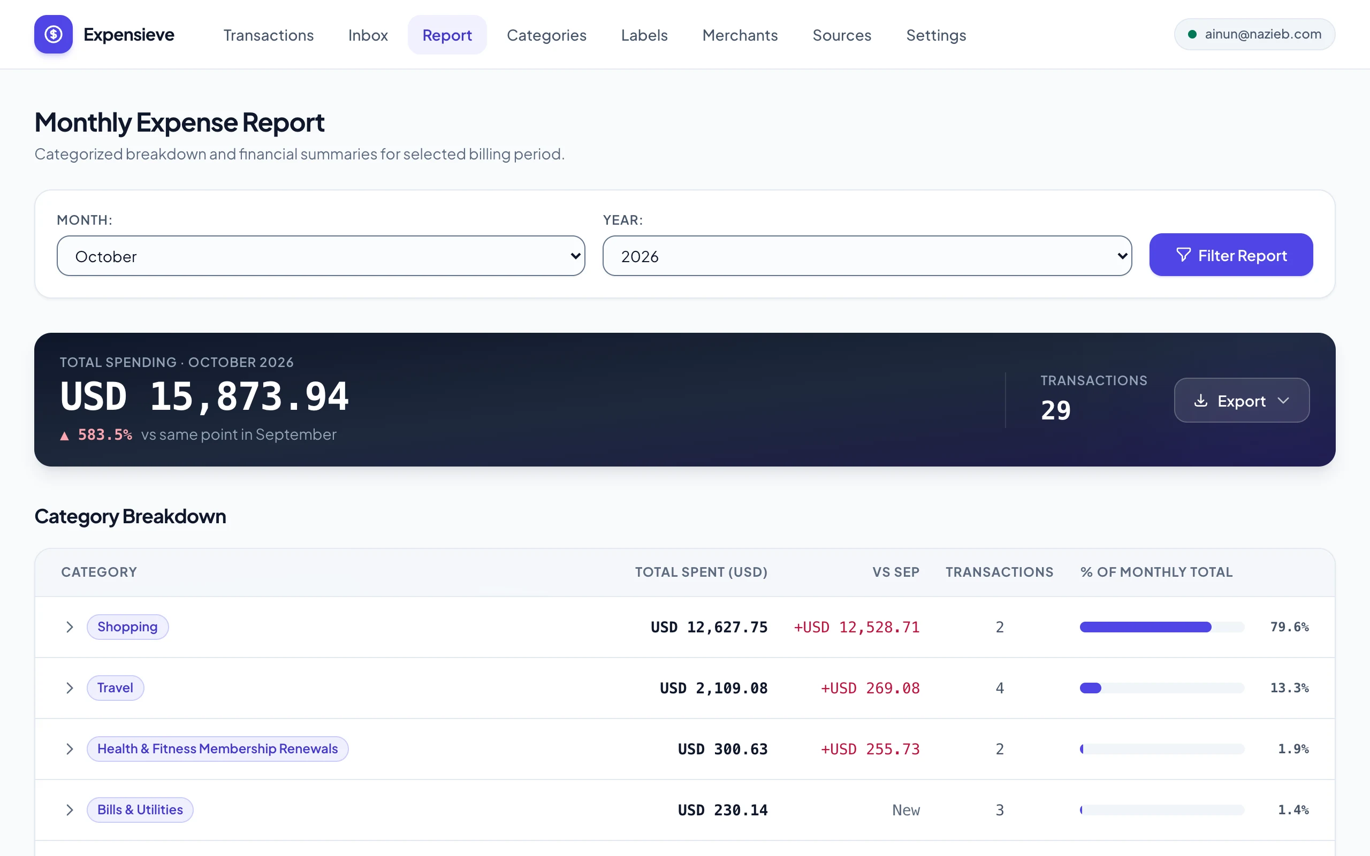Select the Report tab
This screenshot has width=1370, height=856.
point(447,35)
